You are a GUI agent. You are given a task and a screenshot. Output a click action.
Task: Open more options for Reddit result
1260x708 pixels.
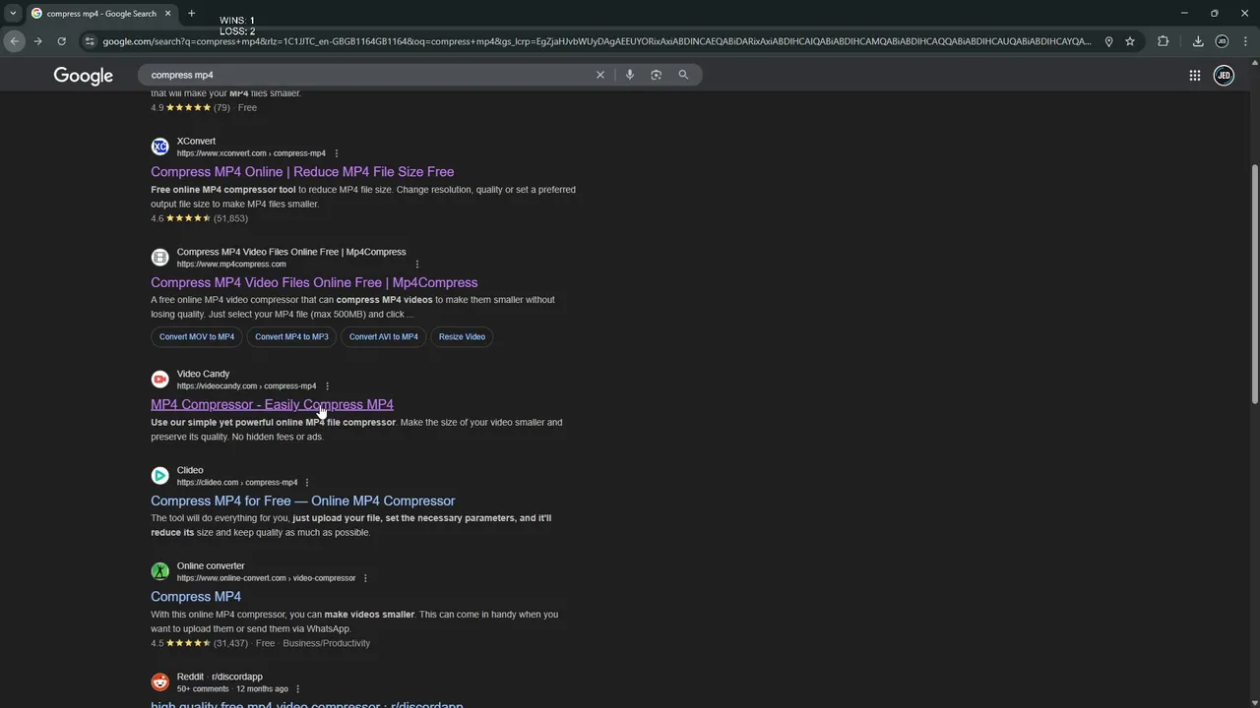[298, 689]
